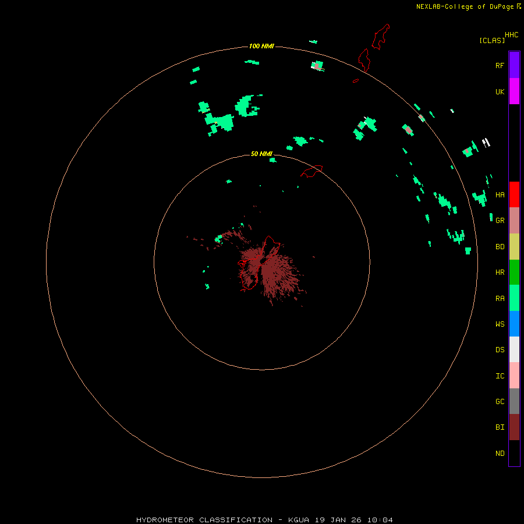Image resolution: width=524 pixels, height=524 pixels.
Task: Click the DS legend label
Action: point(500,350)
